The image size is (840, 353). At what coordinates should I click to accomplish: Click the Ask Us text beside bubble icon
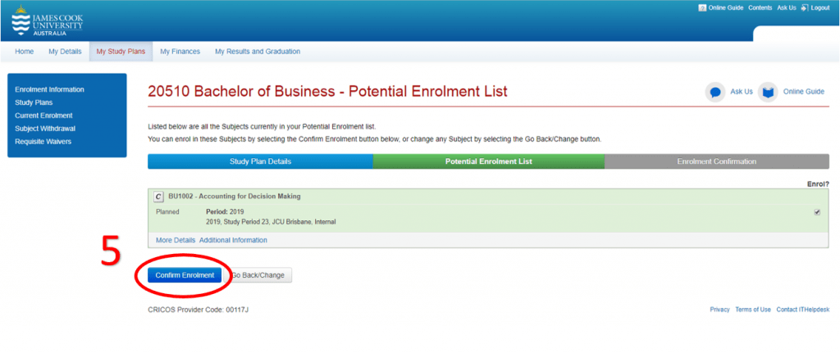pos(742,92)
